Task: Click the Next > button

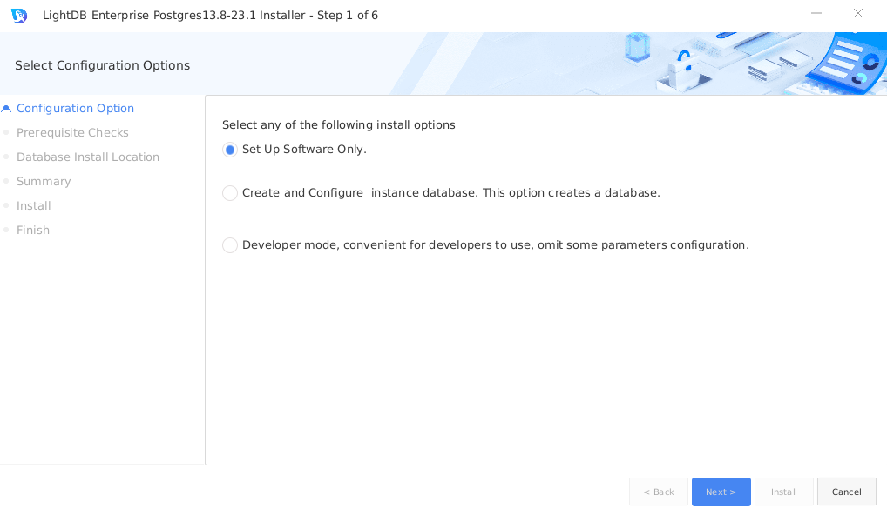Action: tap(721, 492)
